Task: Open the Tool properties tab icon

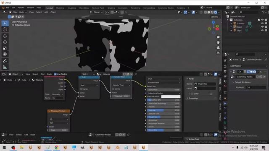Action: tap(225, 60)
